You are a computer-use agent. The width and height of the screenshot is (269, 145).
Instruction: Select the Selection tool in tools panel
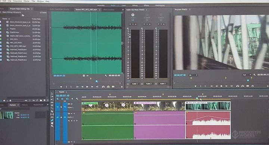coord(52,94)
